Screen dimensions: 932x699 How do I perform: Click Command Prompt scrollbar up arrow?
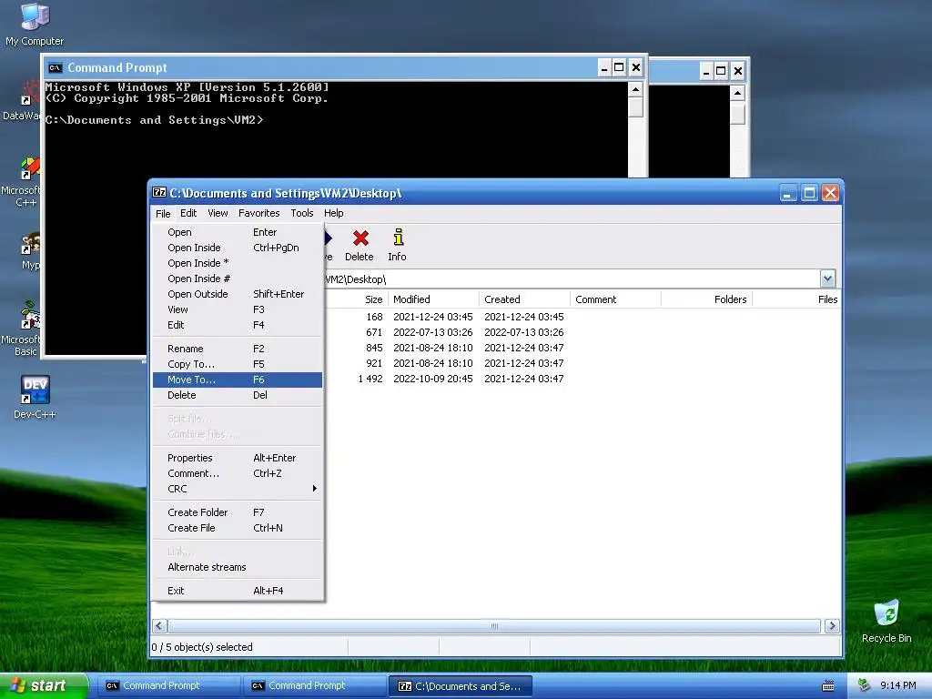click(x=635, y=90)
